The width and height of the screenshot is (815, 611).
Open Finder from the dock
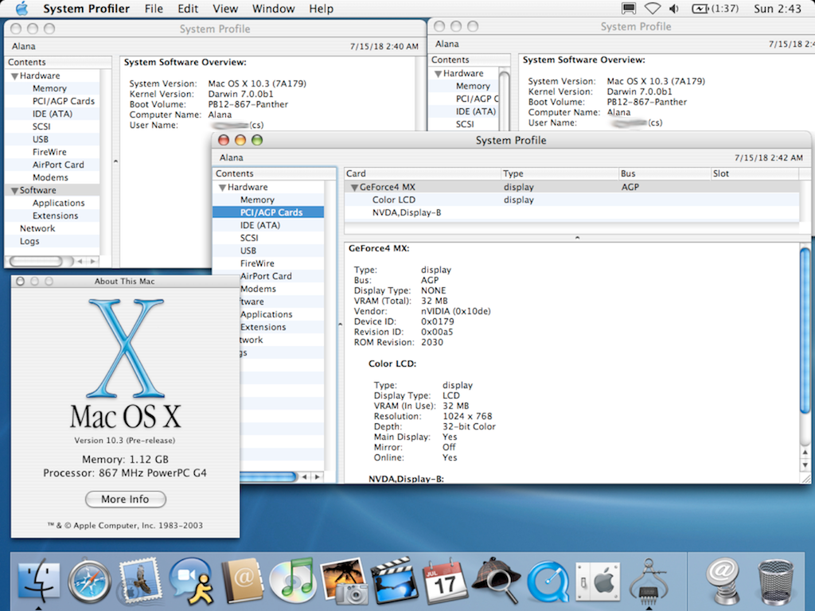tap(39, 581)
